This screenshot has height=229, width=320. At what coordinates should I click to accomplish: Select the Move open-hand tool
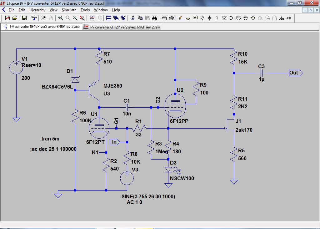tap(238, 18)
